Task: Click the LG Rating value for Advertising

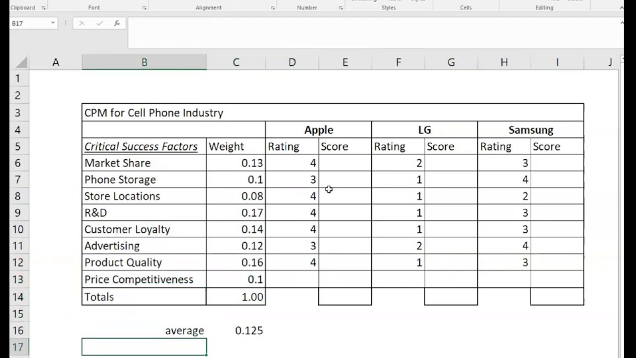Action: [398, 246]
